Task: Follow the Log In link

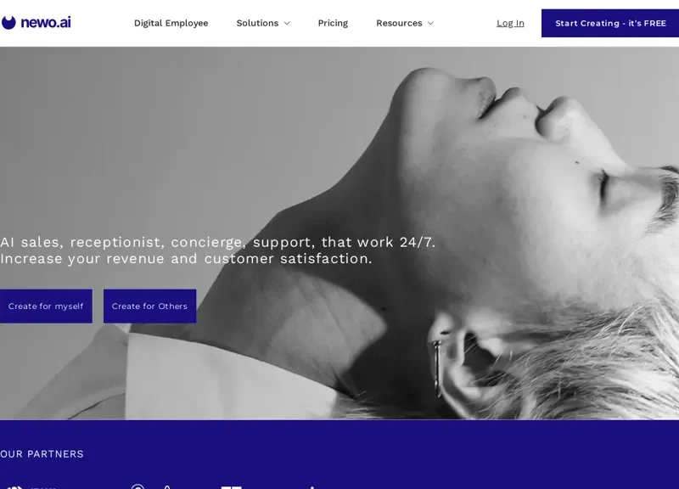Action: pyautogui.click(x=510, y=23)
